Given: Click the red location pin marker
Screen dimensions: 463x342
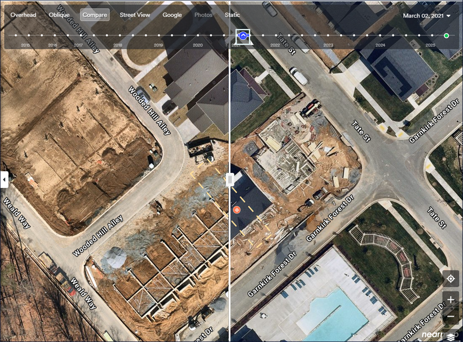Looking at the screenshot, I should (236, 210).
